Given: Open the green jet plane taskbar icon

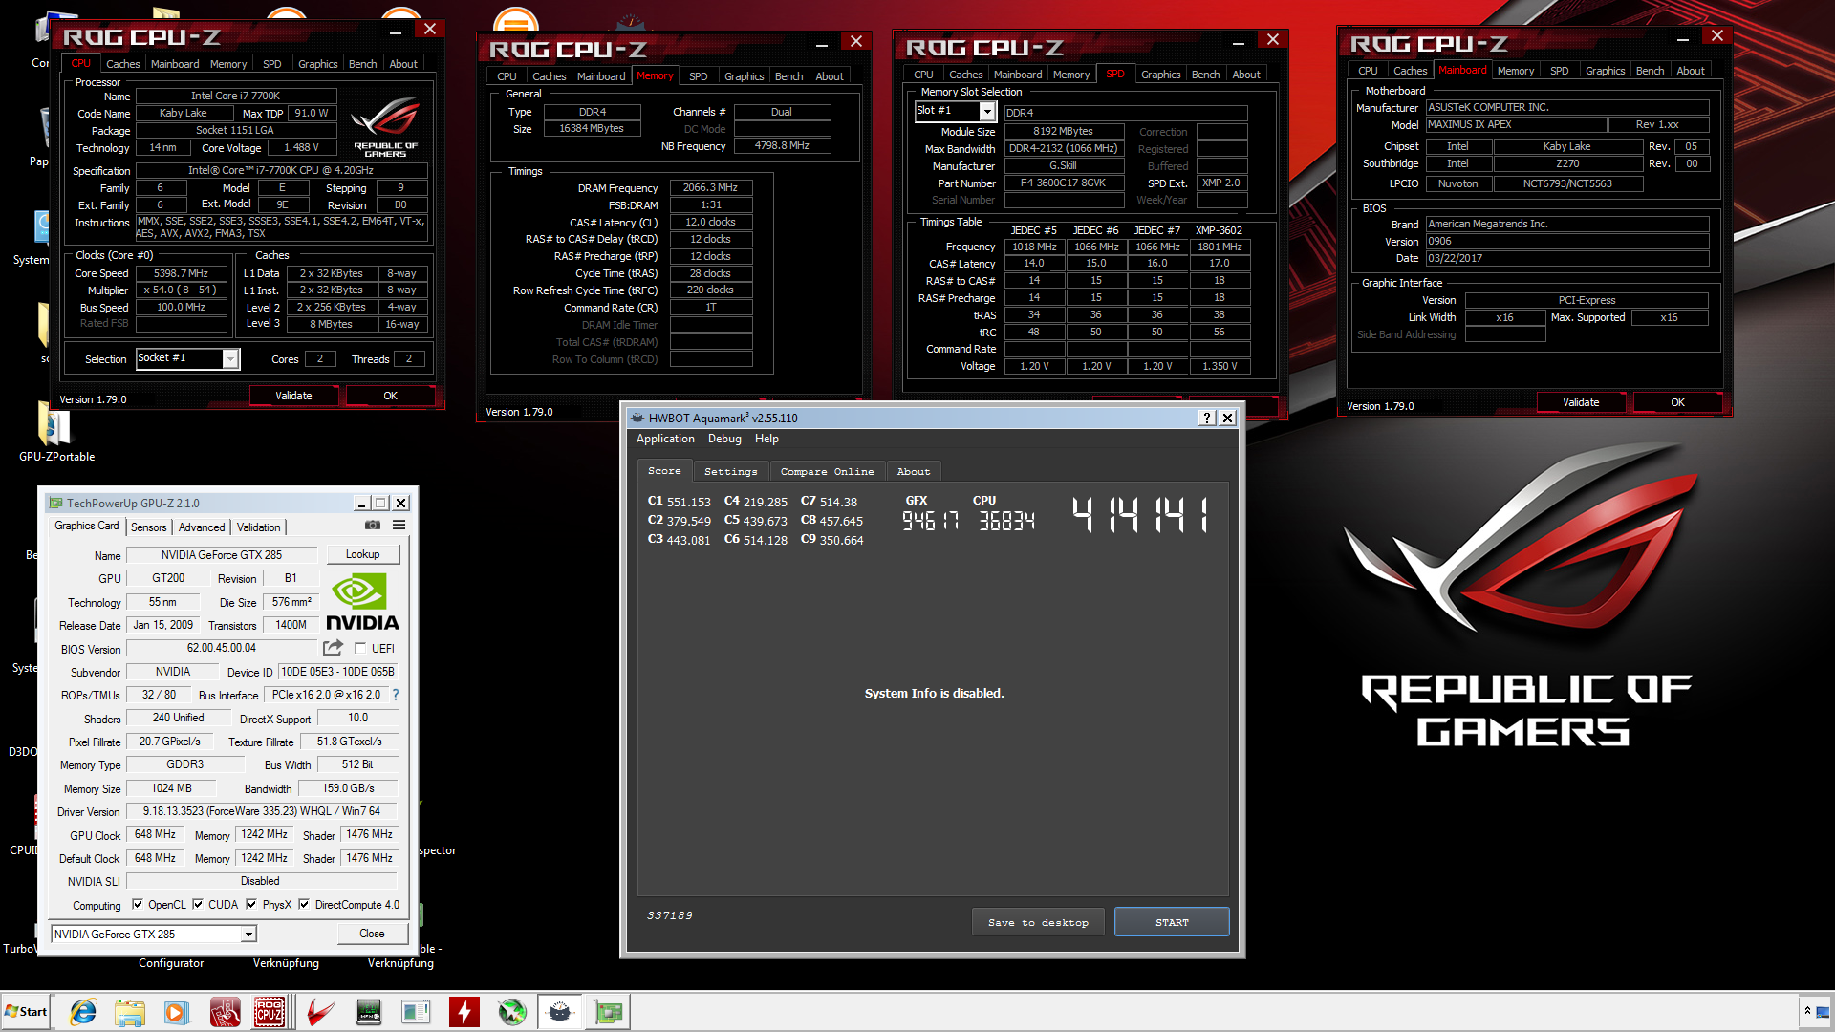Looking at the screenshot, I should click(x=512, y=1012).
